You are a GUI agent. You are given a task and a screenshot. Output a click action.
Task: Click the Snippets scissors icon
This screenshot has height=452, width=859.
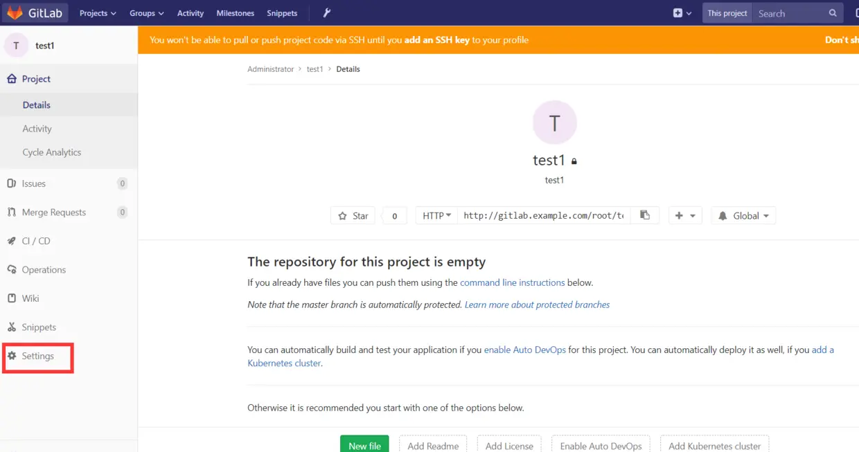[x=11, y=327]
